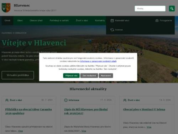The height and width of the screenshot is (134, 178).
Task: Click the Informace category label
Action: pyautogui.click(x=74, y=100)
